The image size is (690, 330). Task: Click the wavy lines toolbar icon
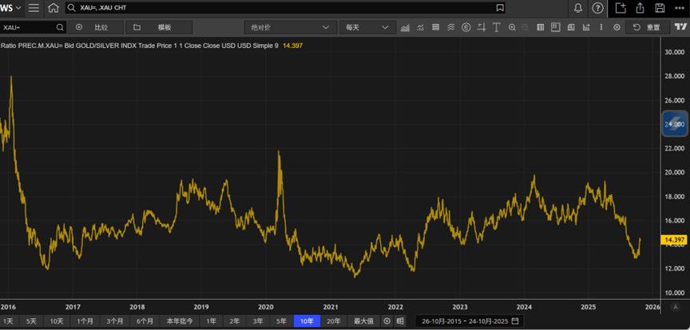451,27
